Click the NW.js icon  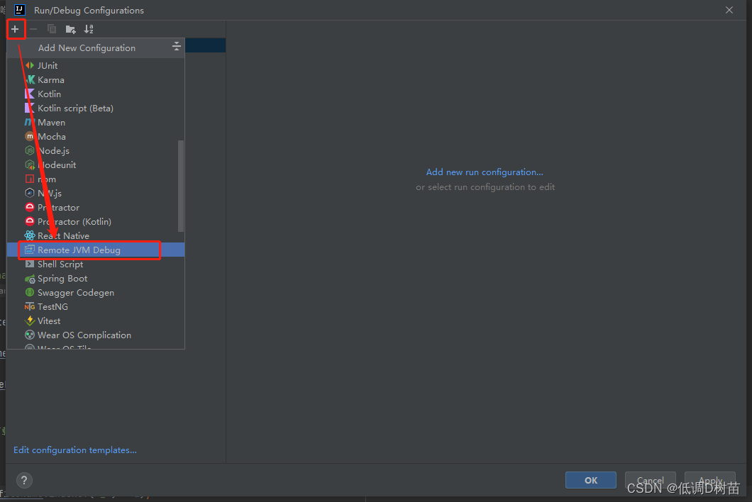coord(30,193)
